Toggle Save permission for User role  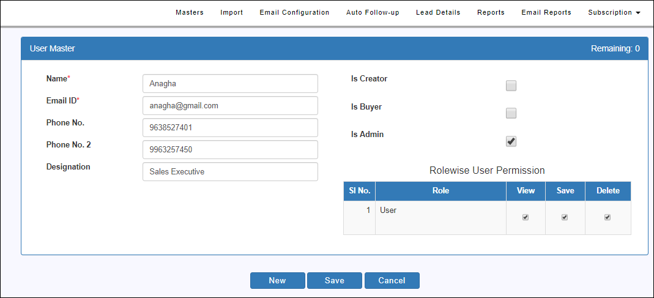565,217
